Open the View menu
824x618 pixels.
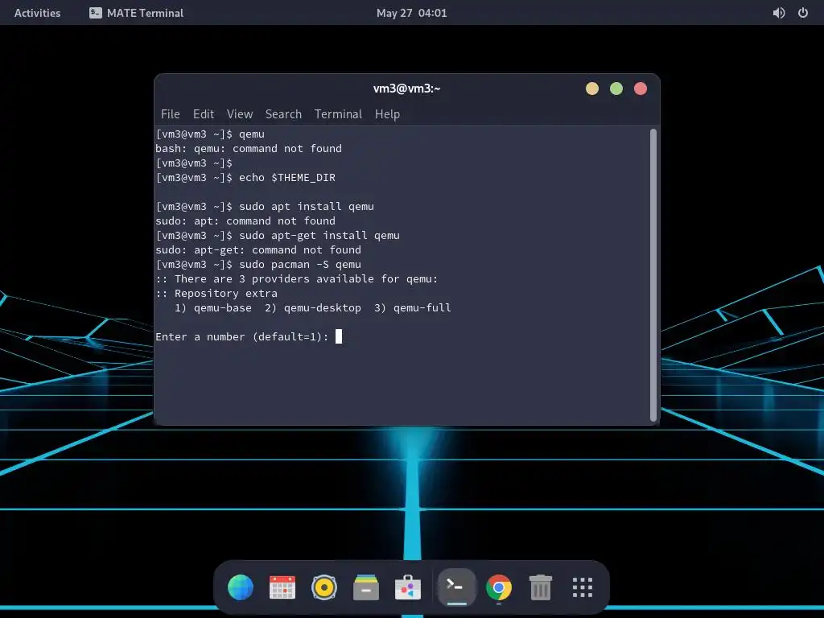240,114
